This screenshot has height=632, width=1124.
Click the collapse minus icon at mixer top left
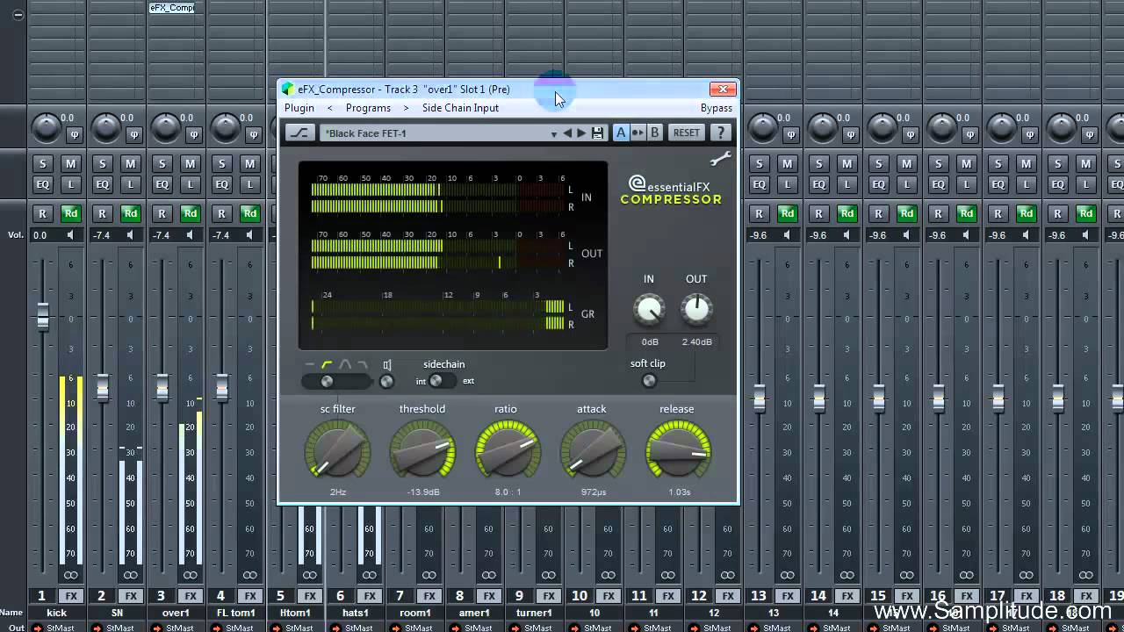click(18, 15)
